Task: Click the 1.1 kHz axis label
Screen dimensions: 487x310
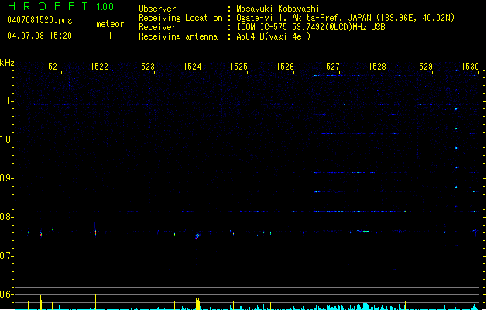Action: coord(6,101)
